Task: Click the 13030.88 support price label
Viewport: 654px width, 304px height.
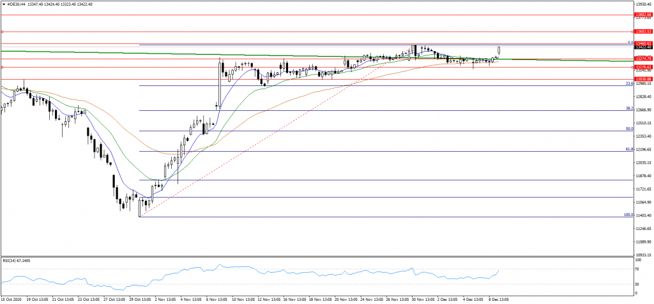Action: coord(643,78)
